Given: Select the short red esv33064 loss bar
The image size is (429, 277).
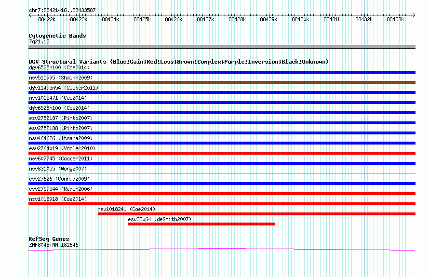Looking at the screenshot, I should tap(201, 224).
